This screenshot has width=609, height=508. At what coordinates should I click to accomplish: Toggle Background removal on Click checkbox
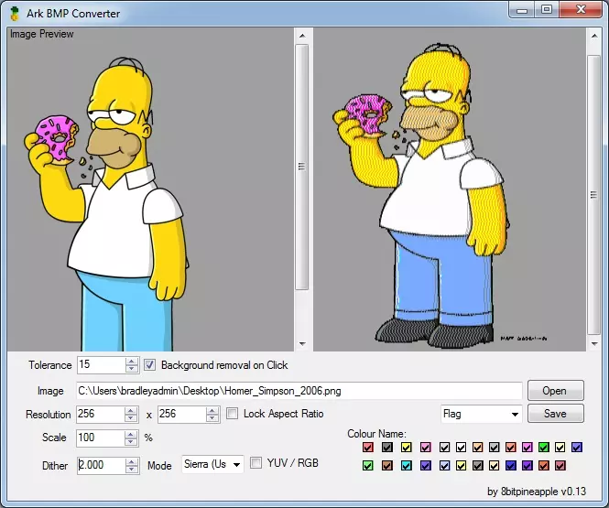click(x=149, y=365)
